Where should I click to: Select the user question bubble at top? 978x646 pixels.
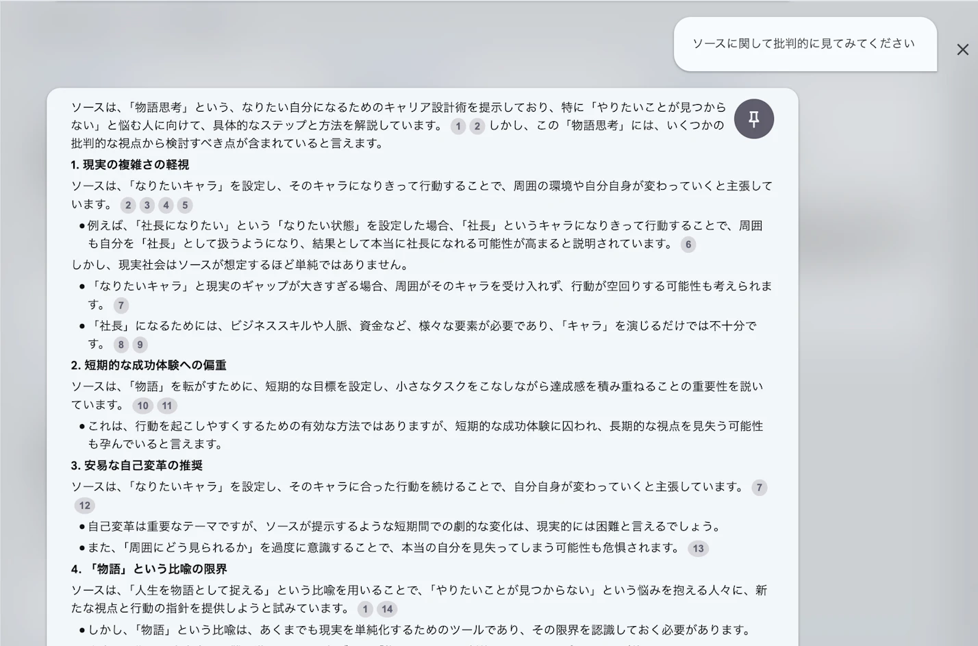click(x=803, y=43)
